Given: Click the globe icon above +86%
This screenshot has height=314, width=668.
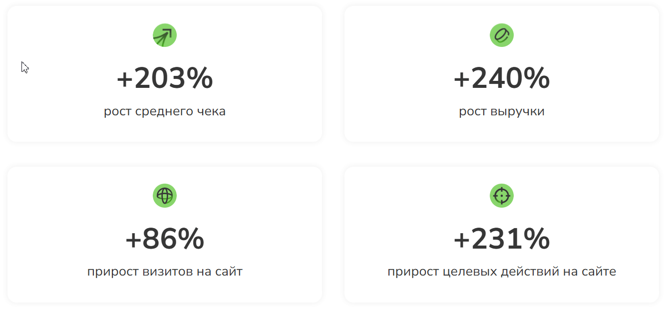Looking at the screenshot, I should coord(165,196).
